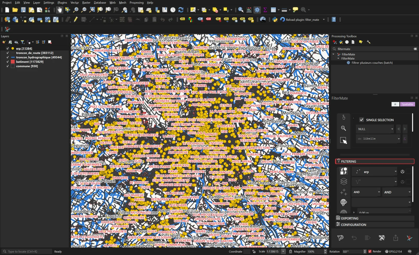
Task: Click the apply filter funnel icon at panel bottom
Action: tap(340, 238)
